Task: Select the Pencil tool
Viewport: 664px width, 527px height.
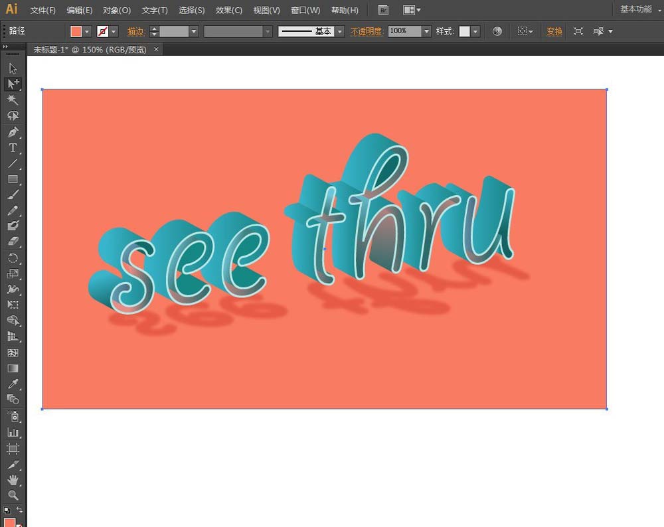Action: pos(13,210)
